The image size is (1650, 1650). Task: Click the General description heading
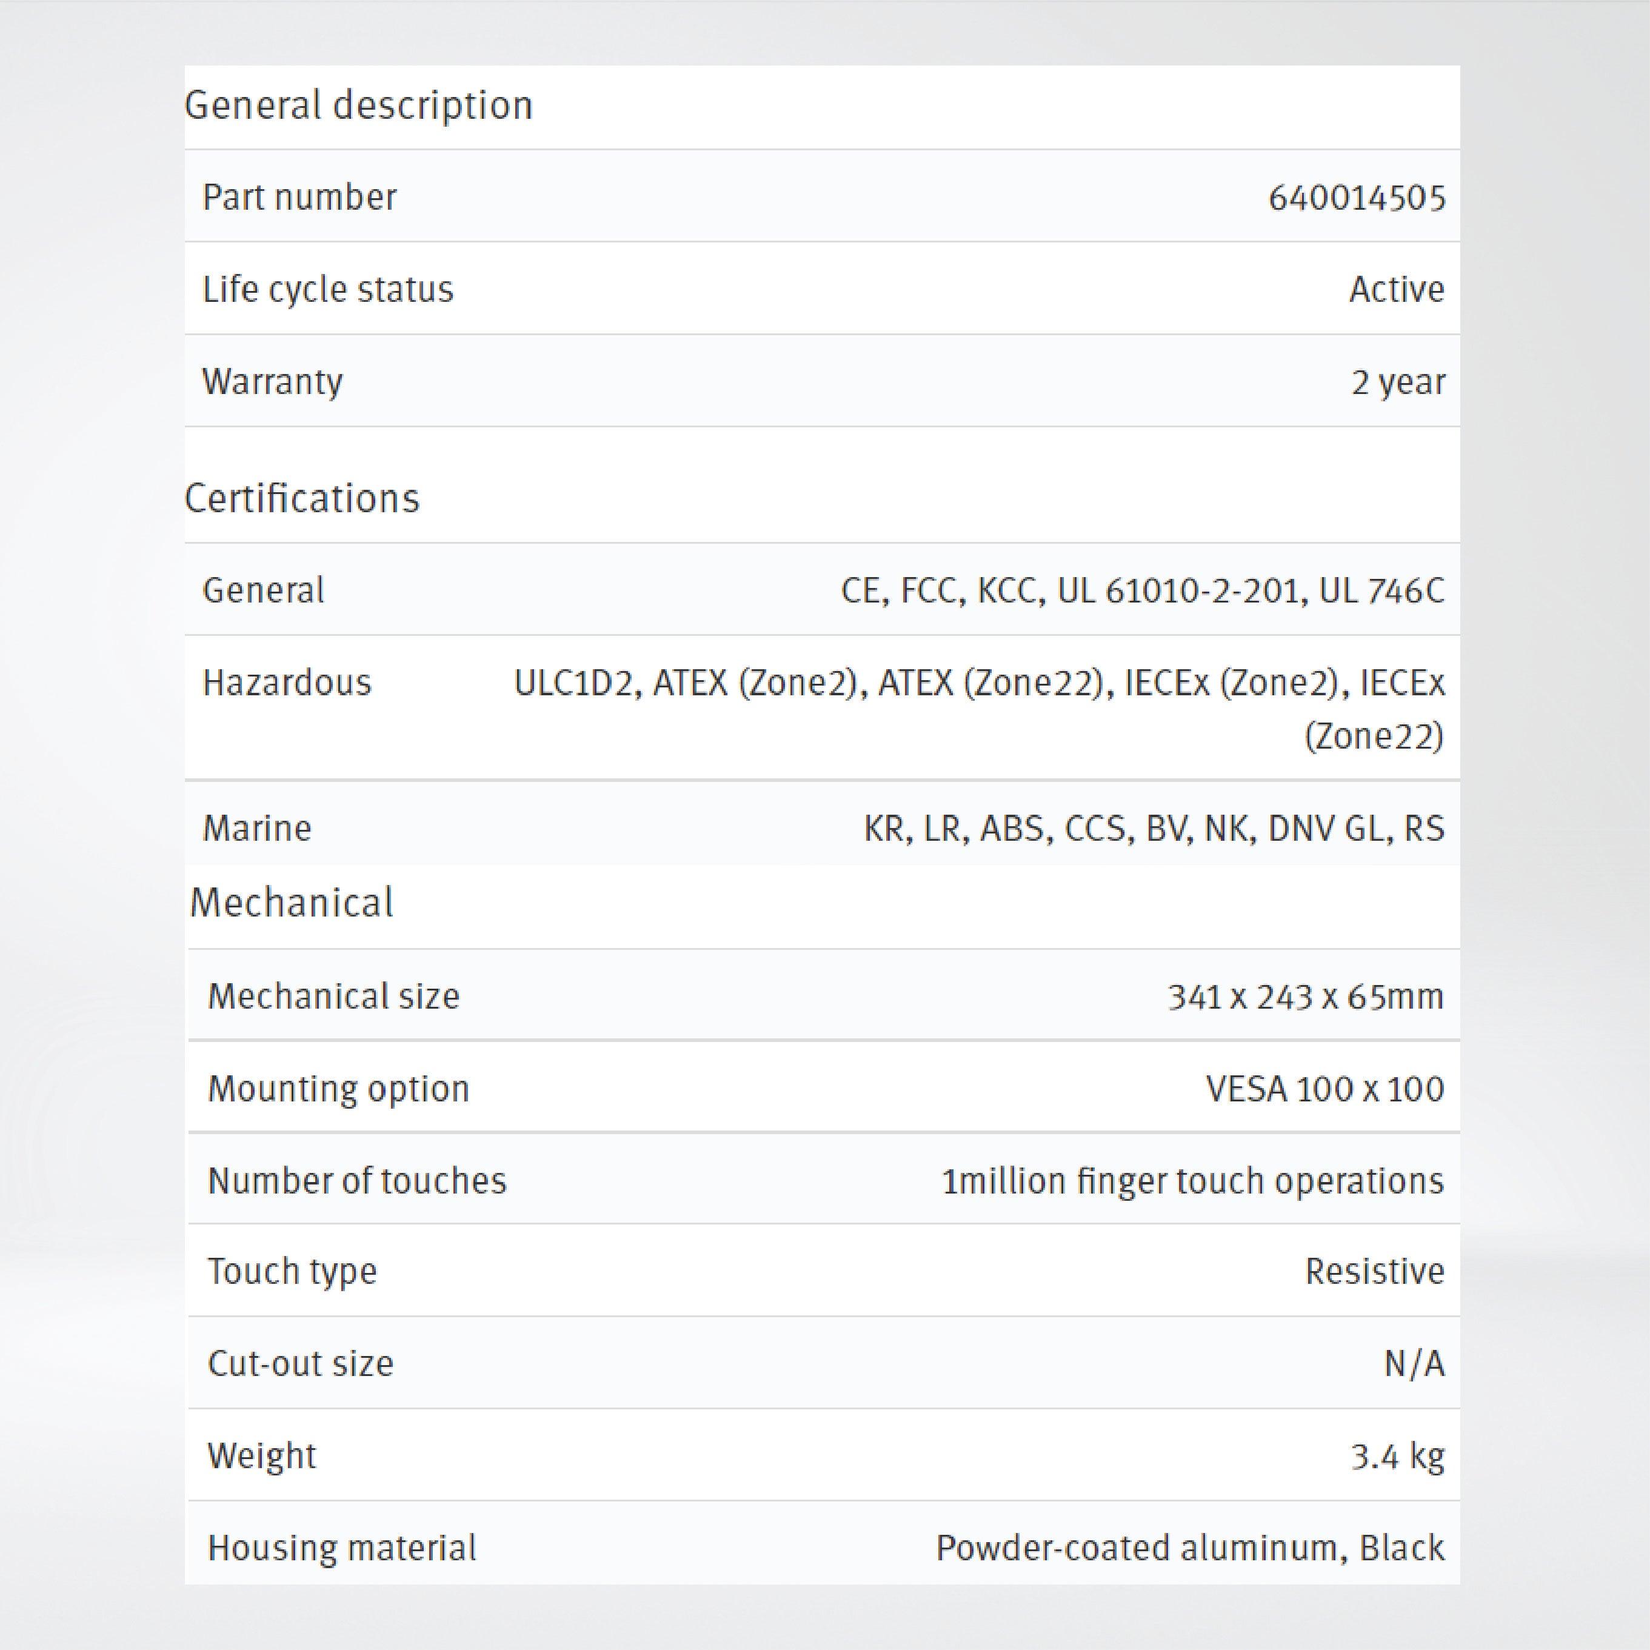pyautogui.click(x=359, y=106)
